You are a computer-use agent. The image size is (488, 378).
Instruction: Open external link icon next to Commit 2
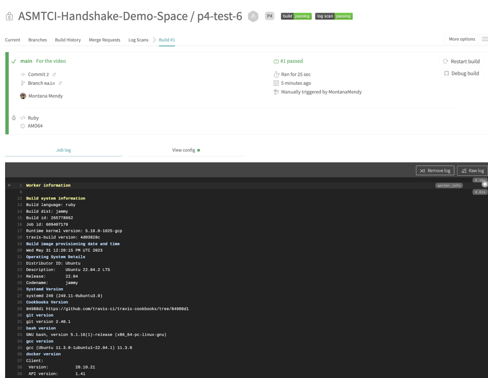tap(54, 74)
